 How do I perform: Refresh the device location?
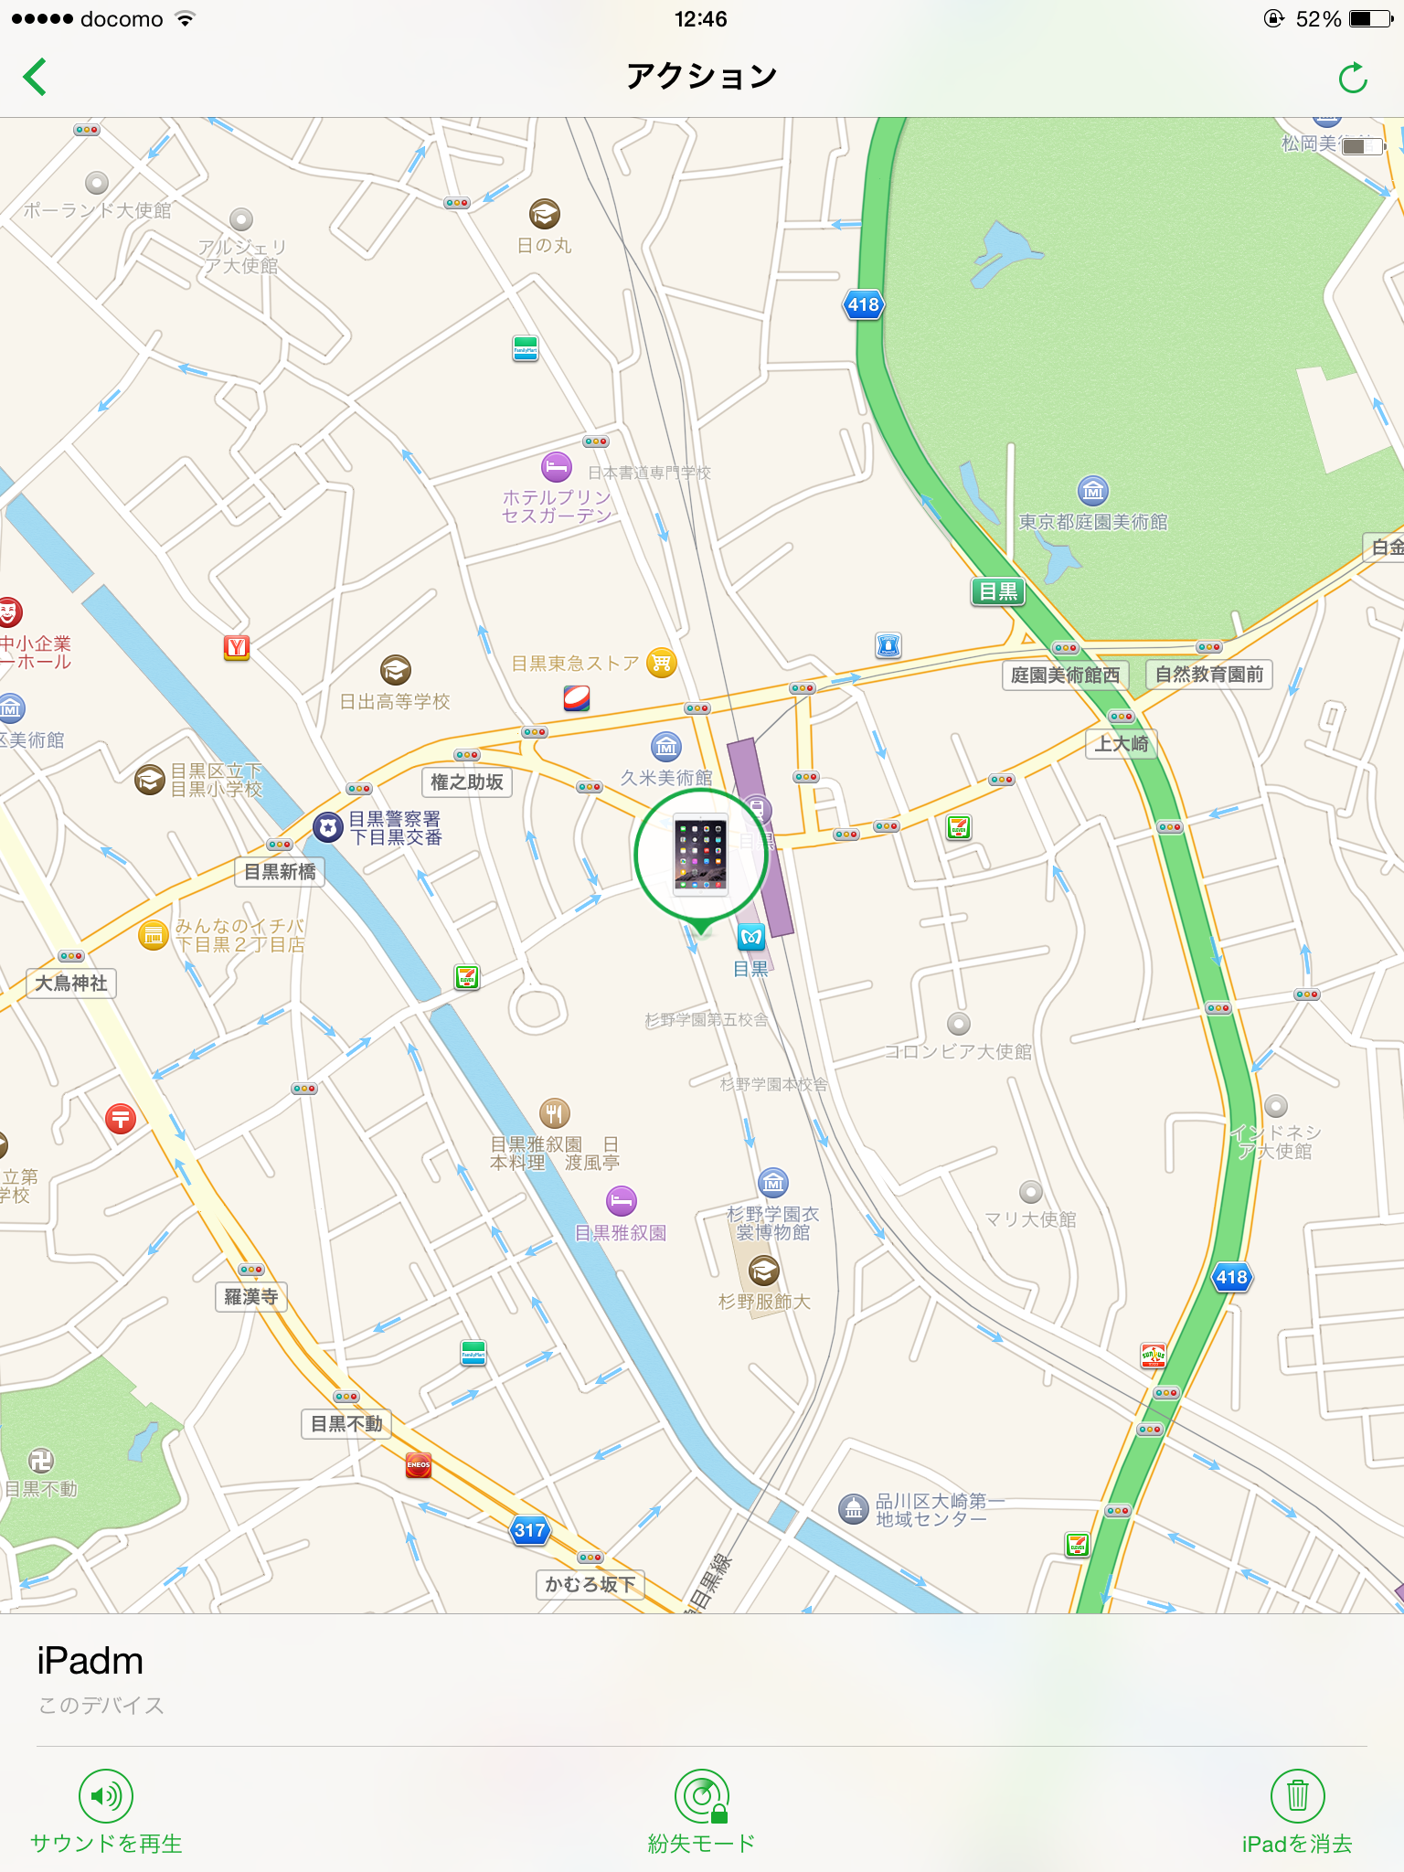(x=1353, y=78)
